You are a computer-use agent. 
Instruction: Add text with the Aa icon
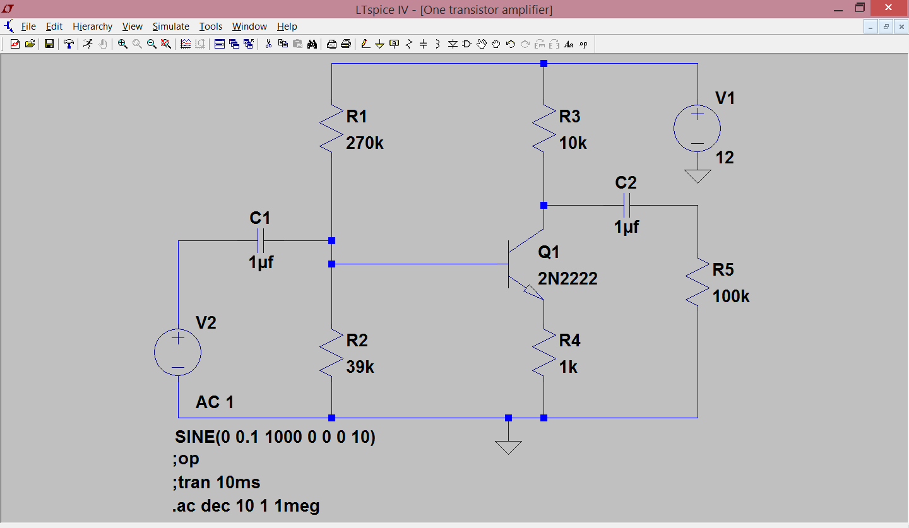point(569,44)
